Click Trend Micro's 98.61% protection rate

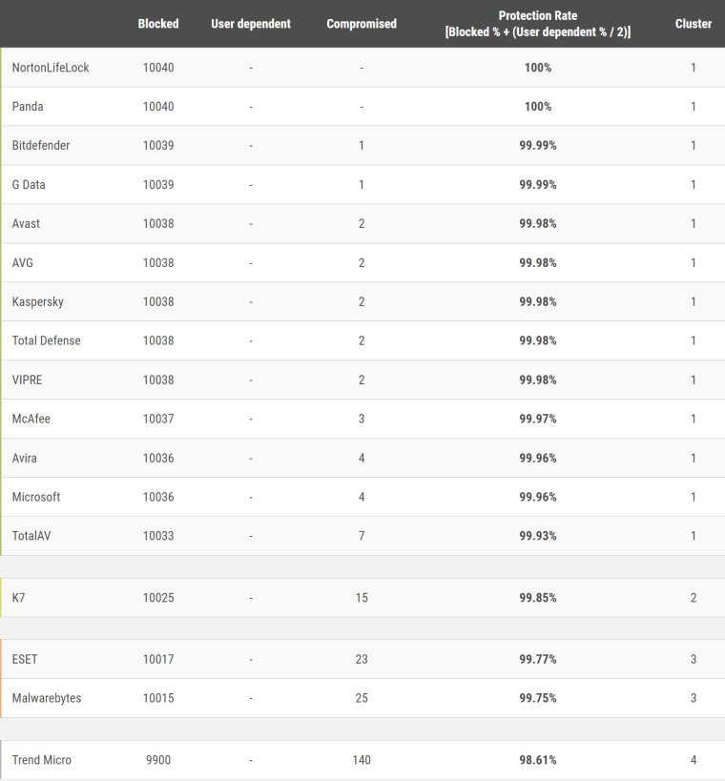pyautogui.click(x=538, y=761)
